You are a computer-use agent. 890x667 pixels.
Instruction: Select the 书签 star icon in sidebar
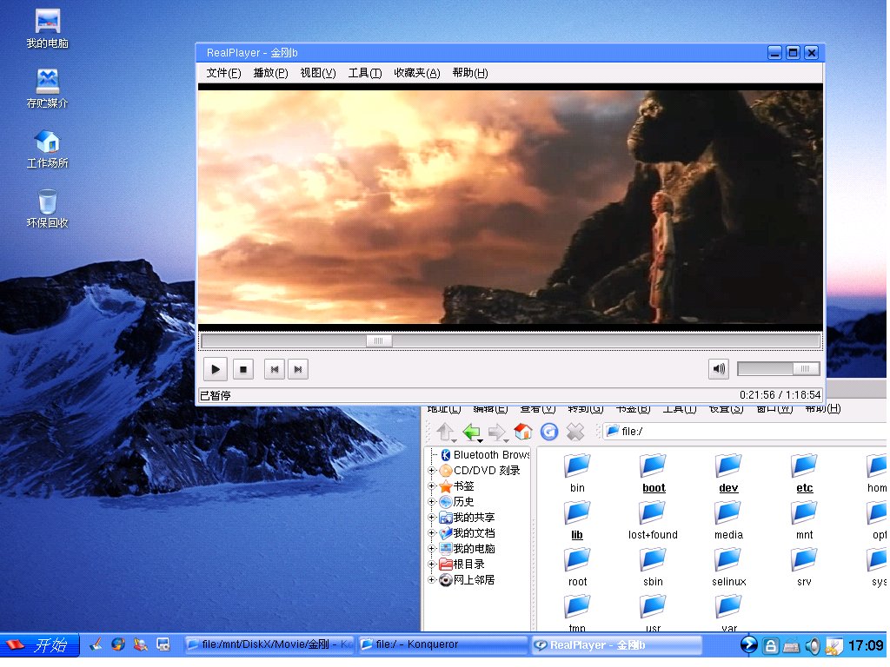click(446, 486)
